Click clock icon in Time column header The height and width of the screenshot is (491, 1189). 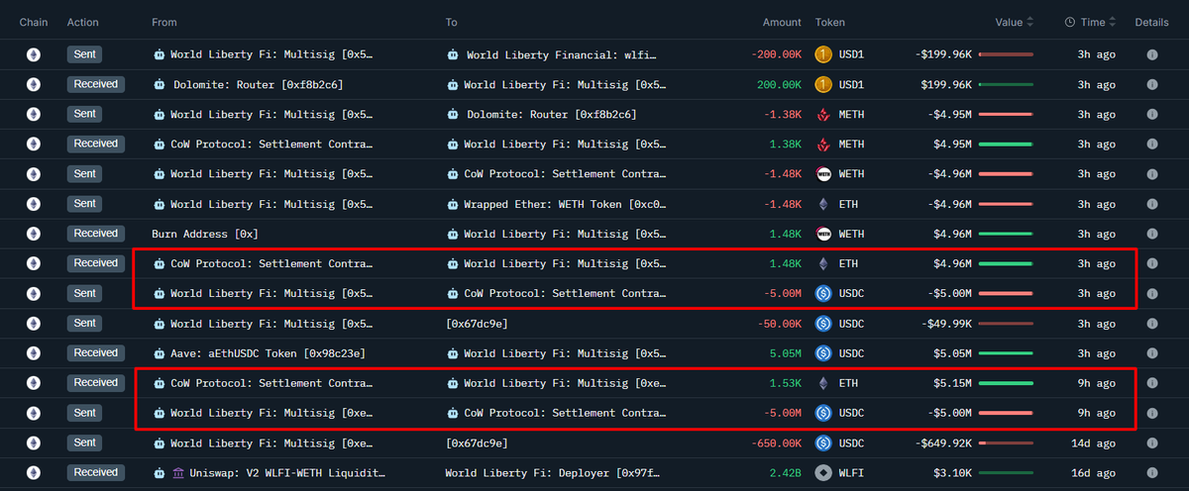point(1070,22)
